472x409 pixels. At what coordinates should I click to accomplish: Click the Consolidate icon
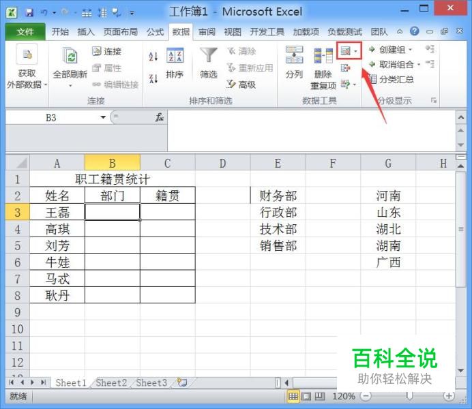pyautogui.click(x=346, y=68)
